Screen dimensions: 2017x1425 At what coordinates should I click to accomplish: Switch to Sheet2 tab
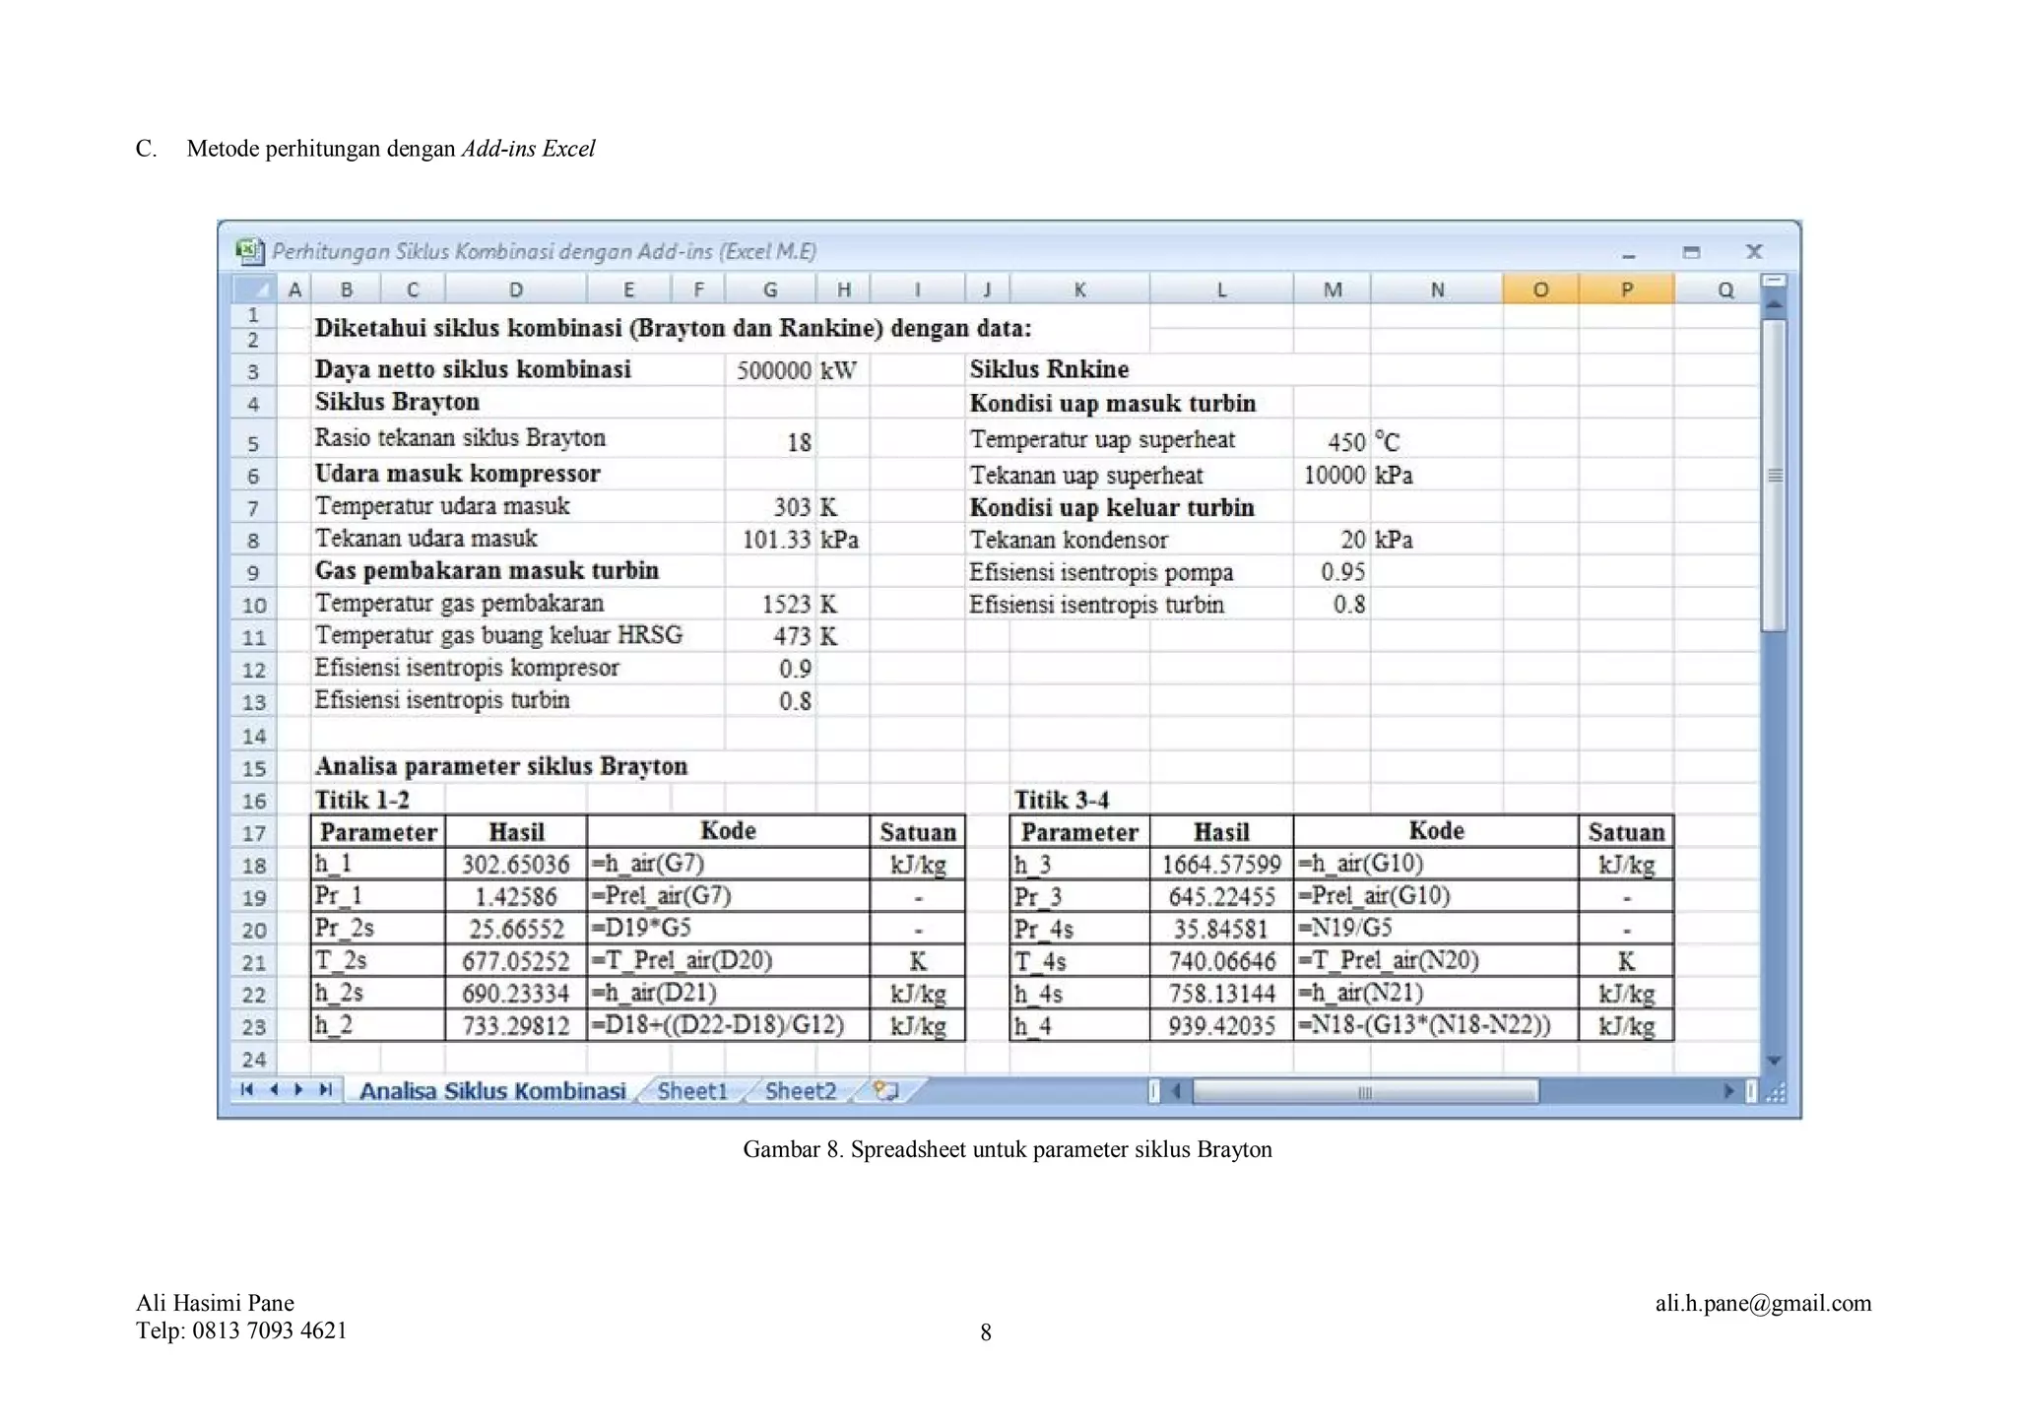pyautogui.click(x=800, y=1091)
